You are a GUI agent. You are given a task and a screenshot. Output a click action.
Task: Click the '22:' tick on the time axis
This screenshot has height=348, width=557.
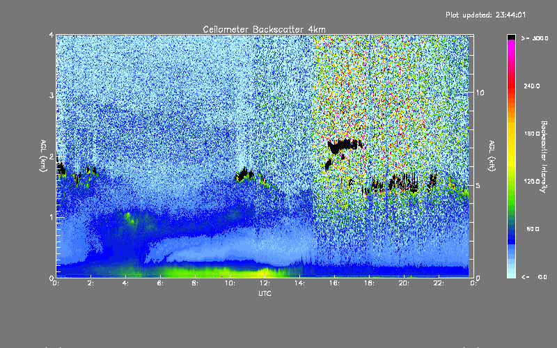tap(439, 283)
